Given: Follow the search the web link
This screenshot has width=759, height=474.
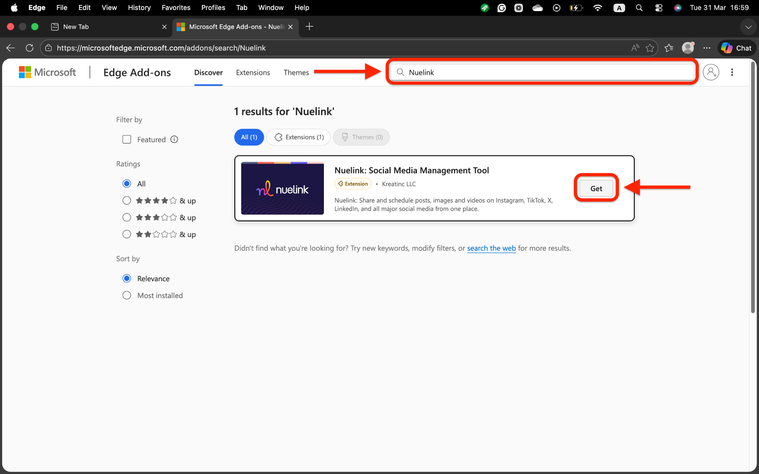Looking at the screenshot, I should point(491,248).
